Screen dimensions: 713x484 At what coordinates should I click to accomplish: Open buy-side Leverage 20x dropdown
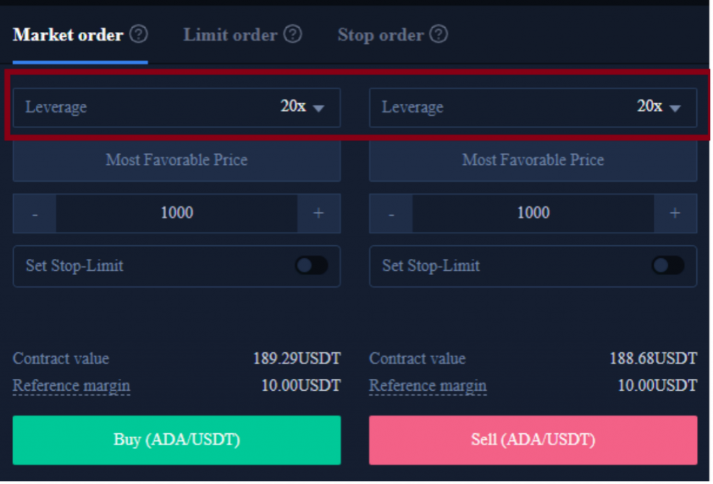coord(177,107)
